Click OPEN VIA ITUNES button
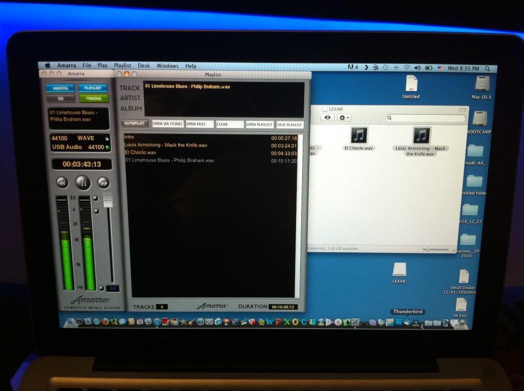This screenshot has width=524, height=391. tap(167, 124)
